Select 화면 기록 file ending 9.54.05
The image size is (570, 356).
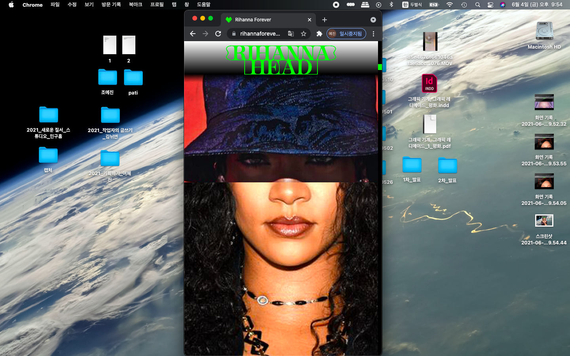click(544, 181)
